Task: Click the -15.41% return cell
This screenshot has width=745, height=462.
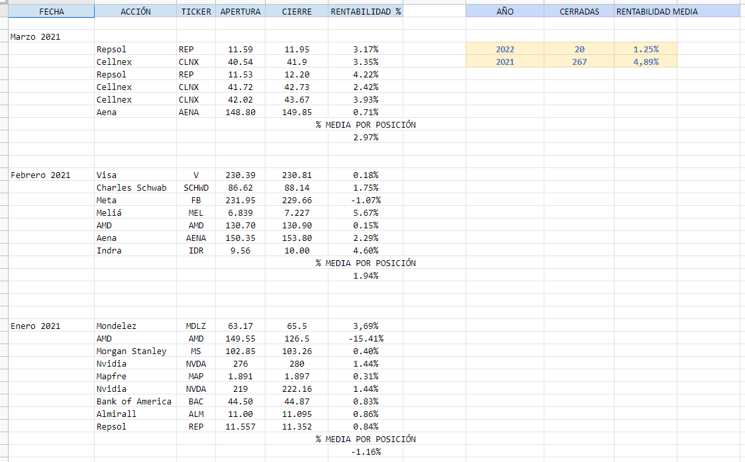Action: 366,338
